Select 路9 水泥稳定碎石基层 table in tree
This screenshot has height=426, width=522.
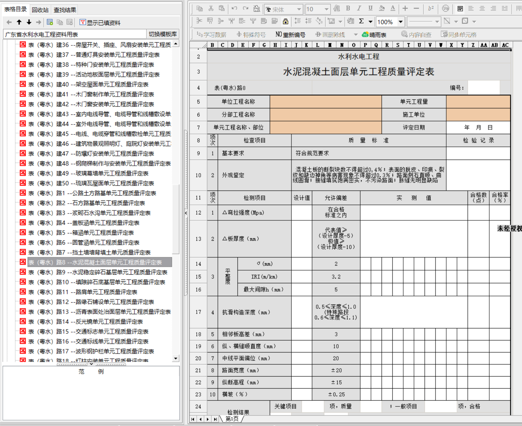(98, 272)
